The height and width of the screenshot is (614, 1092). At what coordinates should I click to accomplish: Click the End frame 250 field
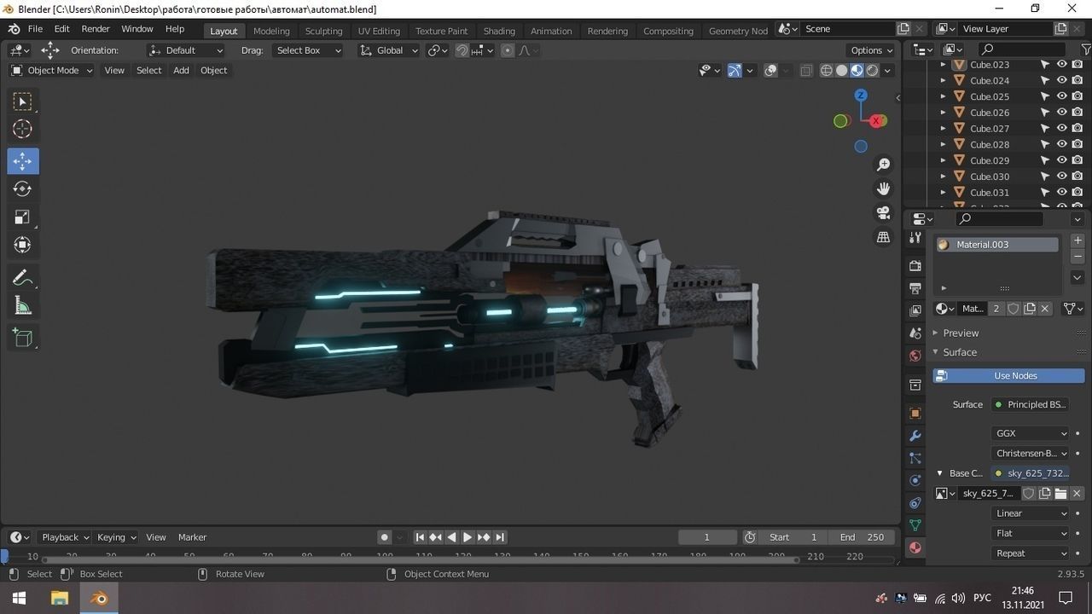coord(861,537)
